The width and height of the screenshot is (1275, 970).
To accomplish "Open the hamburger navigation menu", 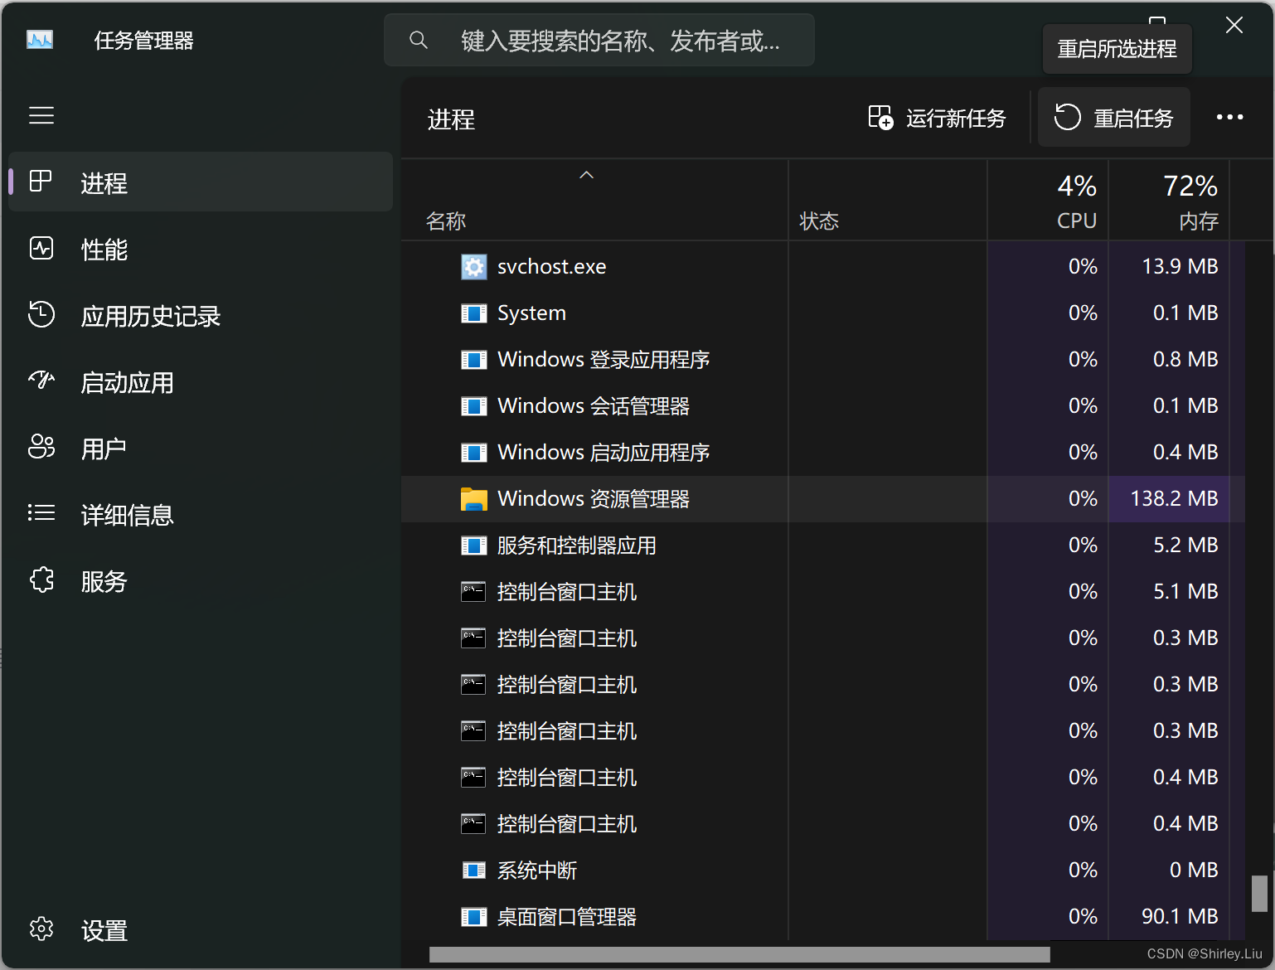I will pos(41,115).
